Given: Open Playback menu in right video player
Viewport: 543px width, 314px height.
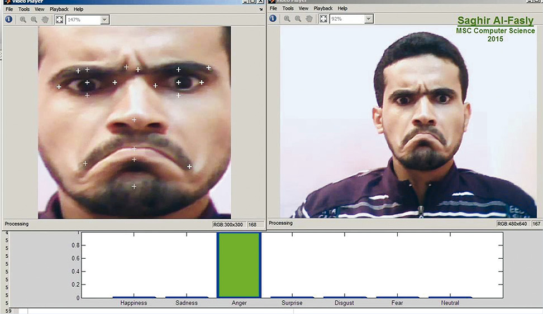Looking at the screenshot, I should (323, 8).
